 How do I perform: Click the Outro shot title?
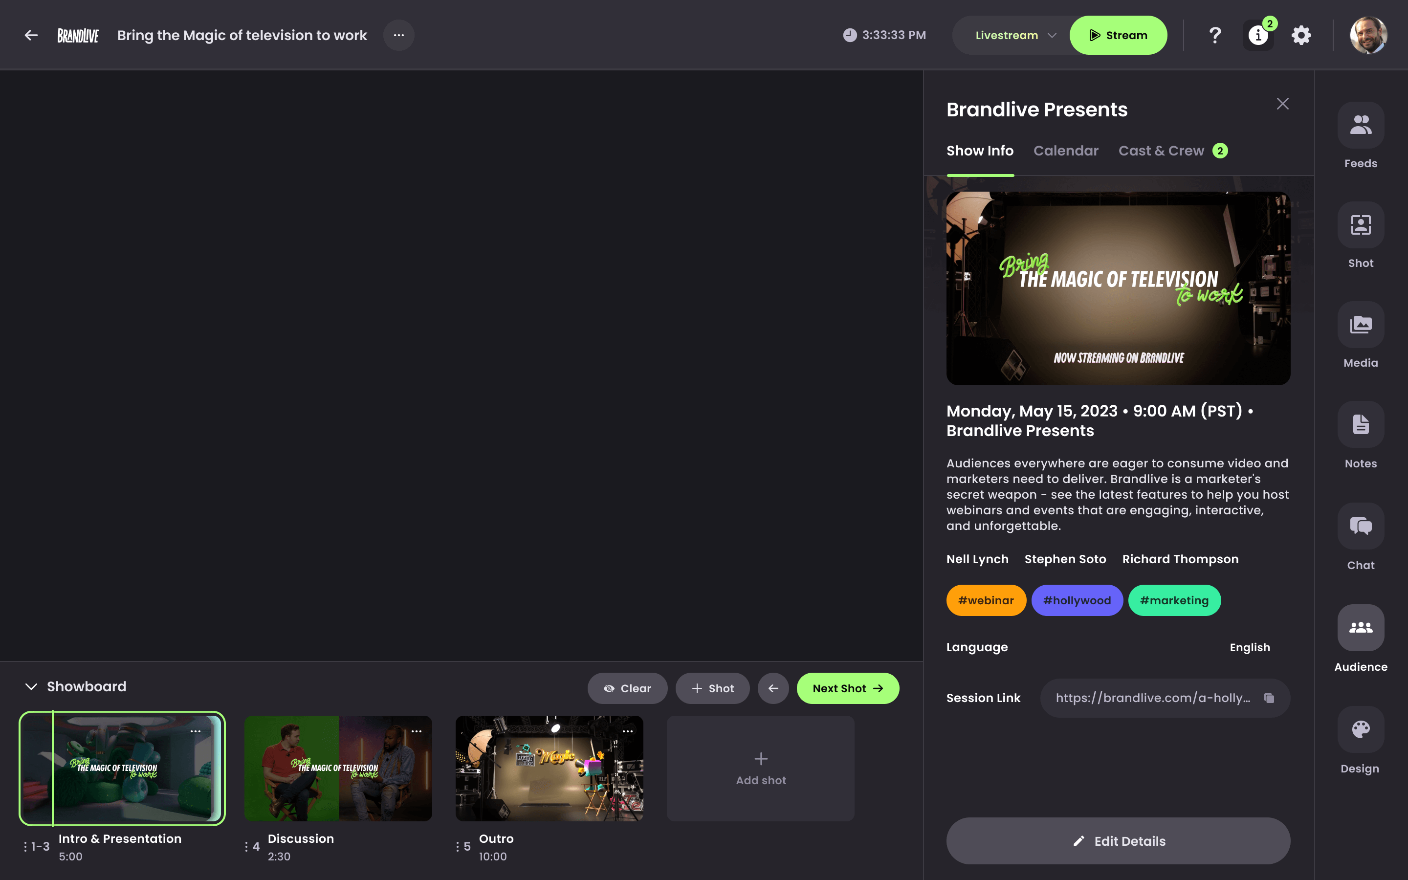[x=496, y=838]
